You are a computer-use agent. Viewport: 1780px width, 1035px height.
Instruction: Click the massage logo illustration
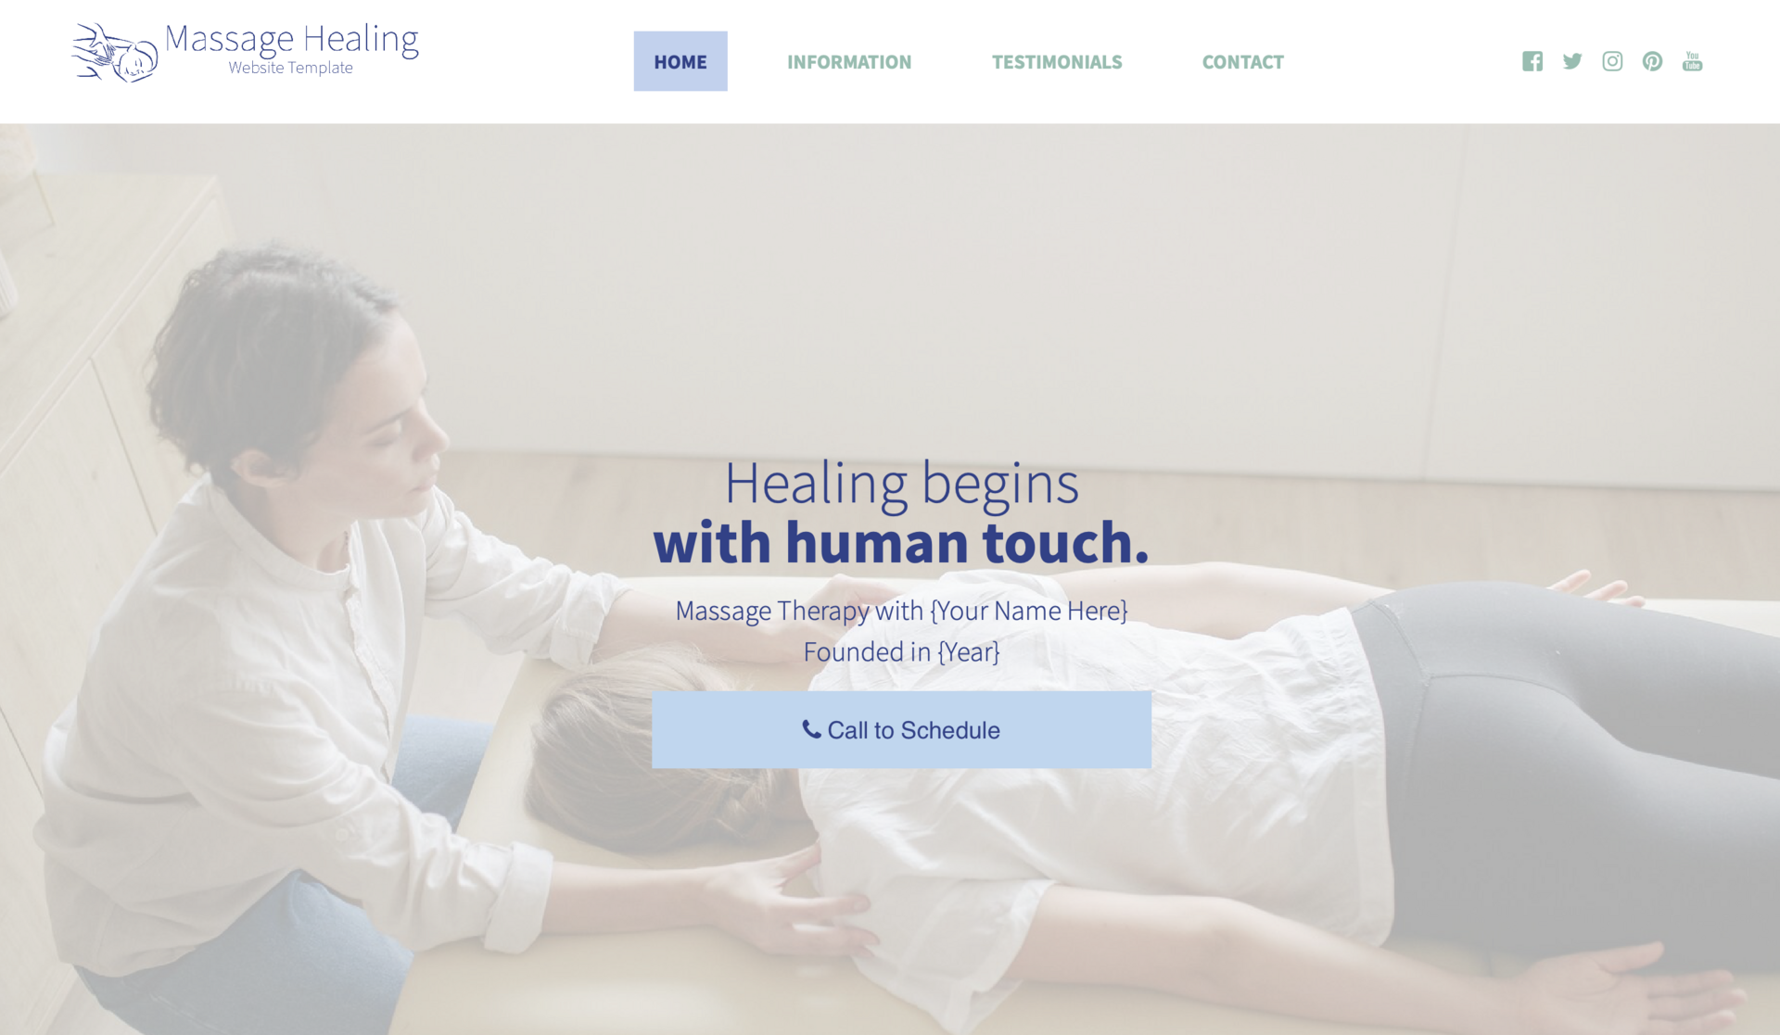115,53
